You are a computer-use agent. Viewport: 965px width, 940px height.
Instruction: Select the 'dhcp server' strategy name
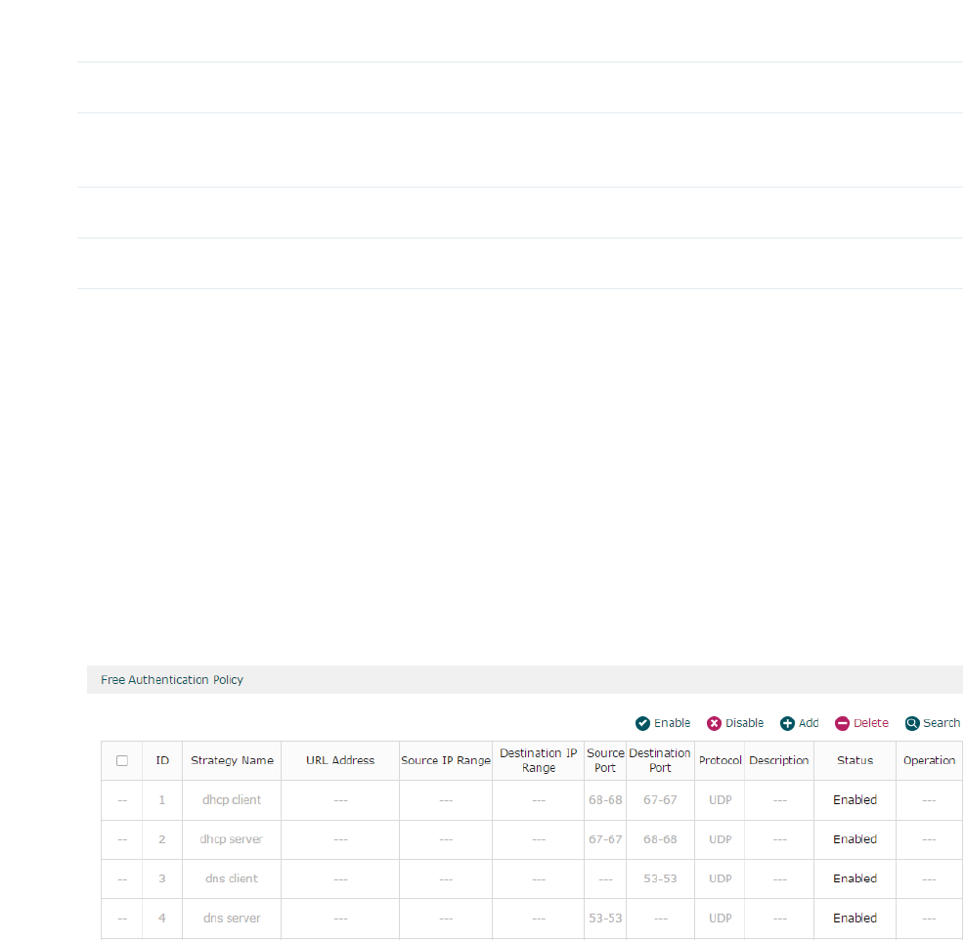(x=232, y=839)
